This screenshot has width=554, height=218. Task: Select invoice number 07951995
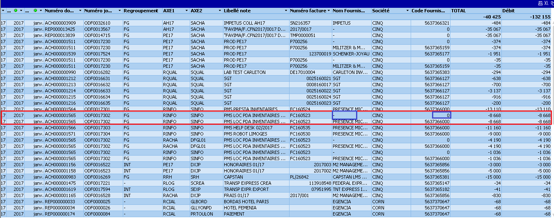click(x=320, y=189)
